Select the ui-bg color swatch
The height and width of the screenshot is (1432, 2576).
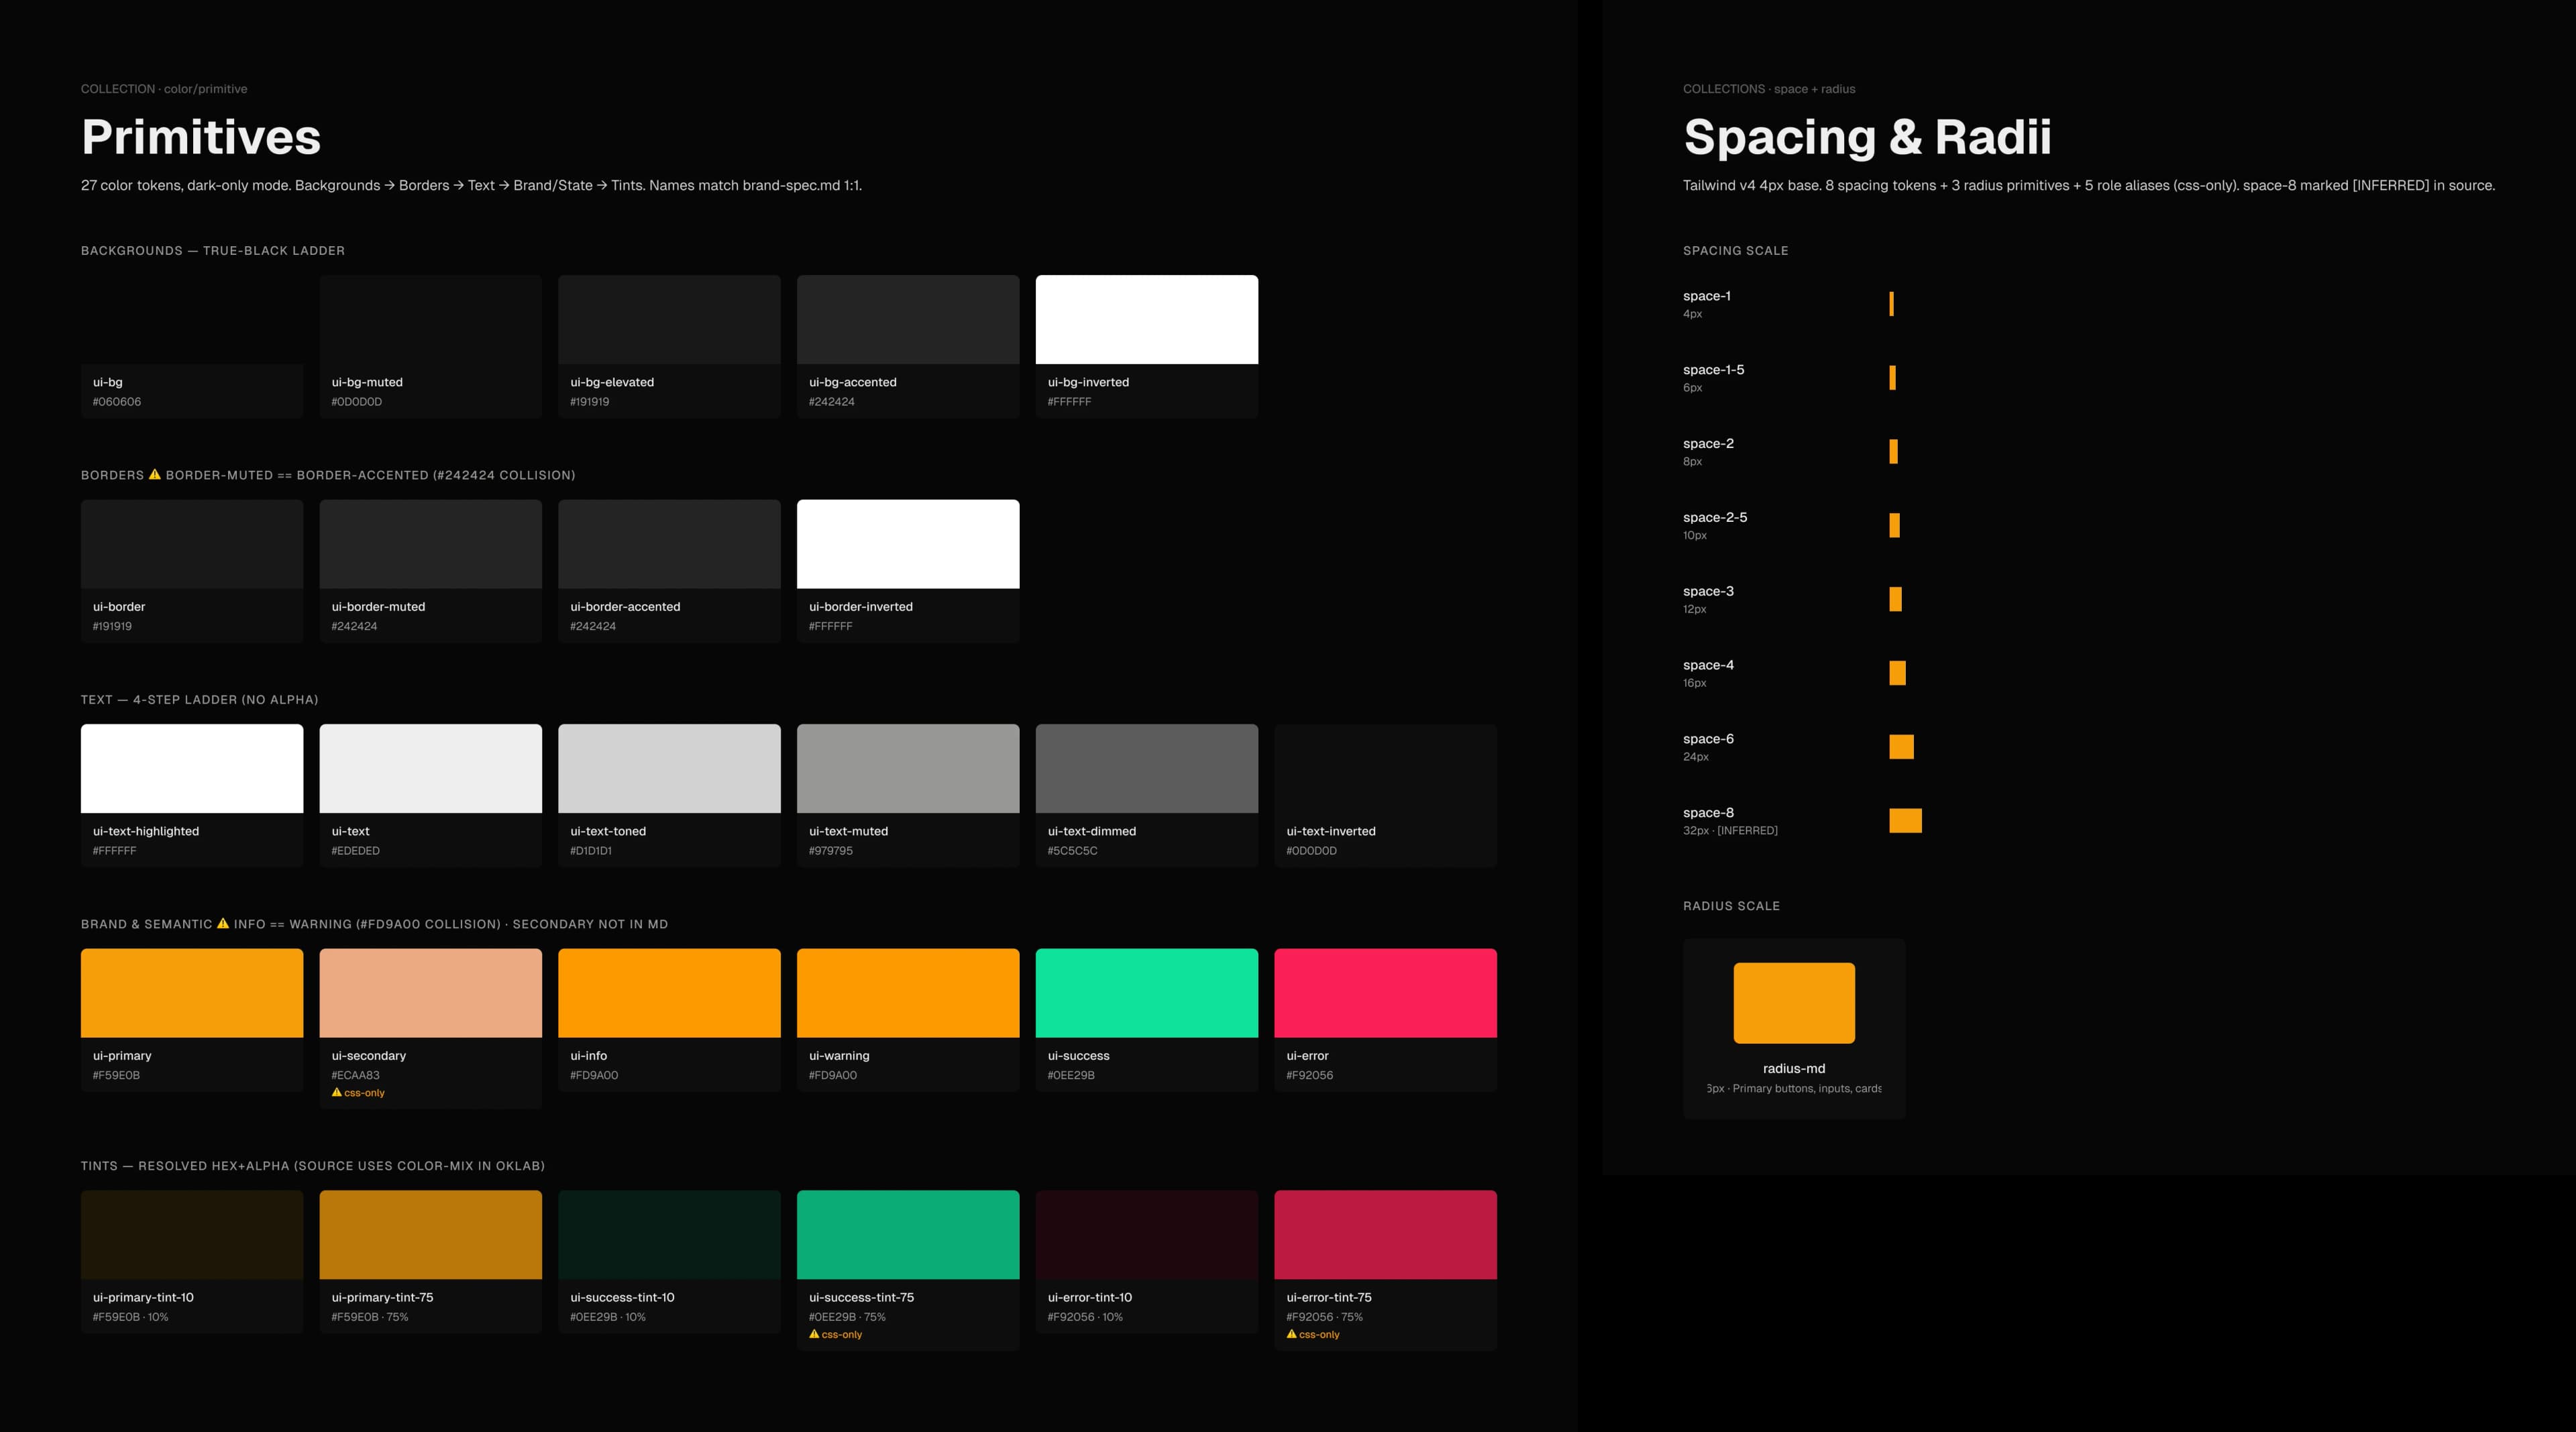click(x=192, y=320)
